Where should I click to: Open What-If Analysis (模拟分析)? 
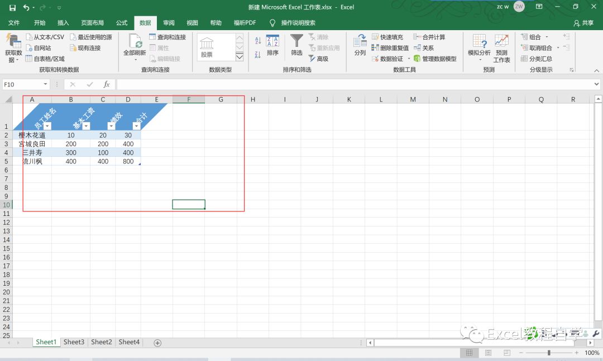tap(479, 47)
